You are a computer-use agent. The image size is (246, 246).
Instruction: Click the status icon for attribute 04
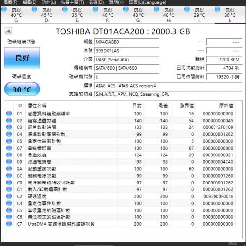[9, 134]
